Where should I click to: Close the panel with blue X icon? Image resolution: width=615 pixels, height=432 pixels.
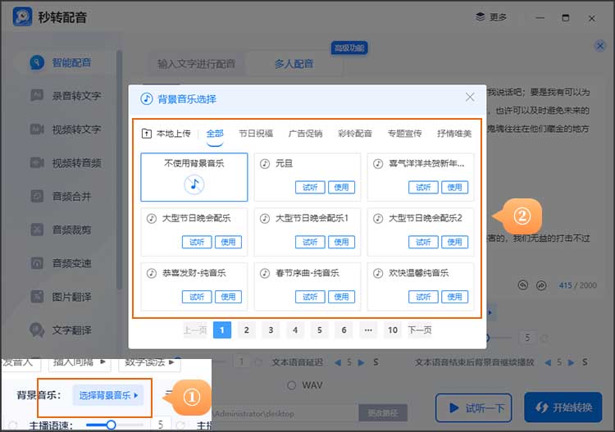coord(599,46)
